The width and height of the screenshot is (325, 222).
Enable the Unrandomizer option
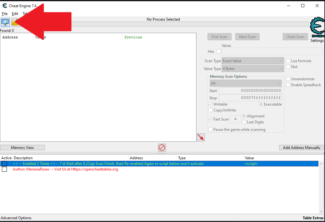(288, 79)
